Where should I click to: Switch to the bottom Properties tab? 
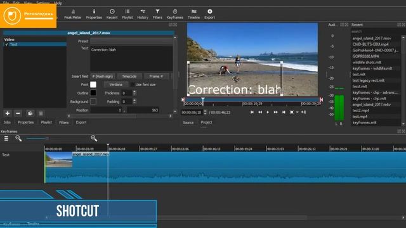point(25,122)
